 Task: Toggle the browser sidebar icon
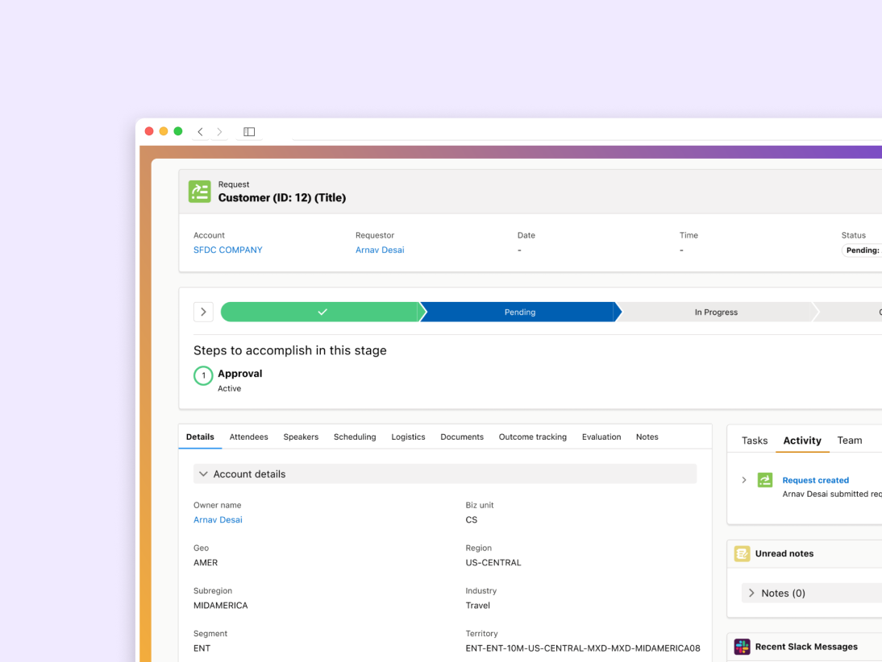(x=249, y=132)
